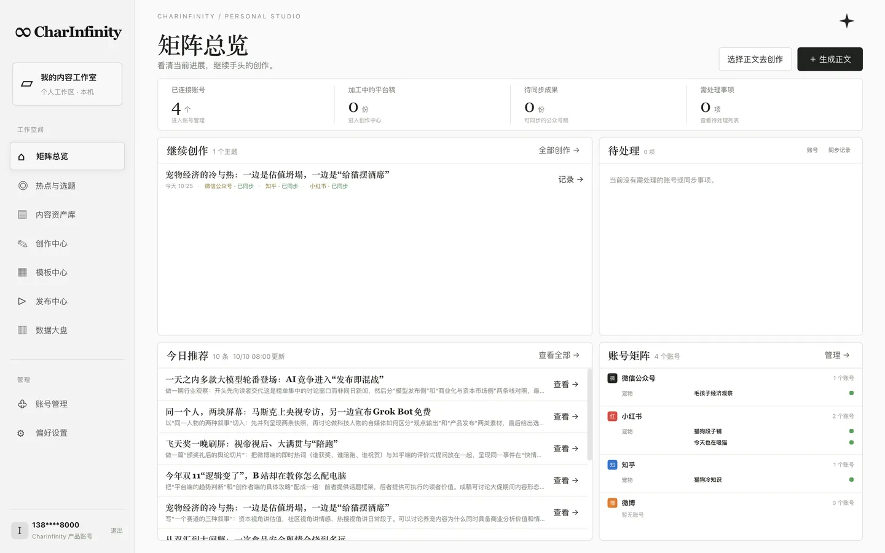Image resolution: width=885 pixels, height=553 pixels.
Task: Click 退出 to log out
Action: [x=117, y=530]
